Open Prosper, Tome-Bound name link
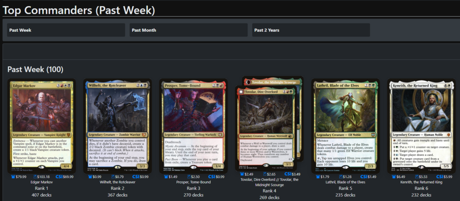This screenshot has width=460, height=201. pyautogui.click(x=193, y=182)
